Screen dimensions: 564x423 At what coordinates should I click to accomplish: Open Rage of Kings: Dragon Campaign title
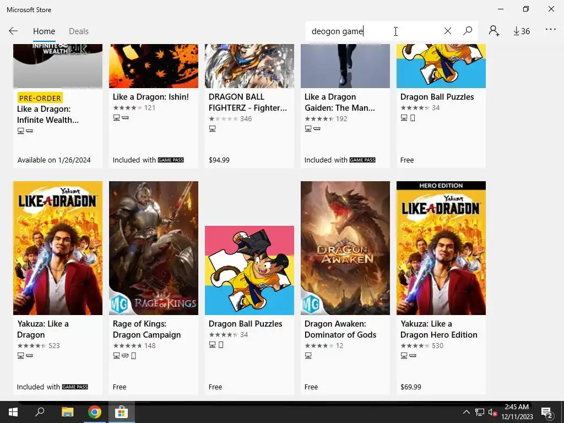[x=147, y=329]
